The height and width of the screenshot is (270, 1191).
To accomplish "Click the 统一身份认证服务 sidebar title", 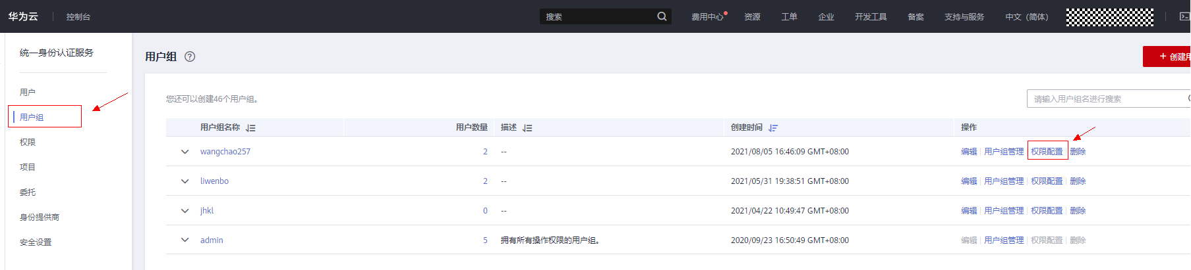I will pyautogui.click(x=57, y=53).
